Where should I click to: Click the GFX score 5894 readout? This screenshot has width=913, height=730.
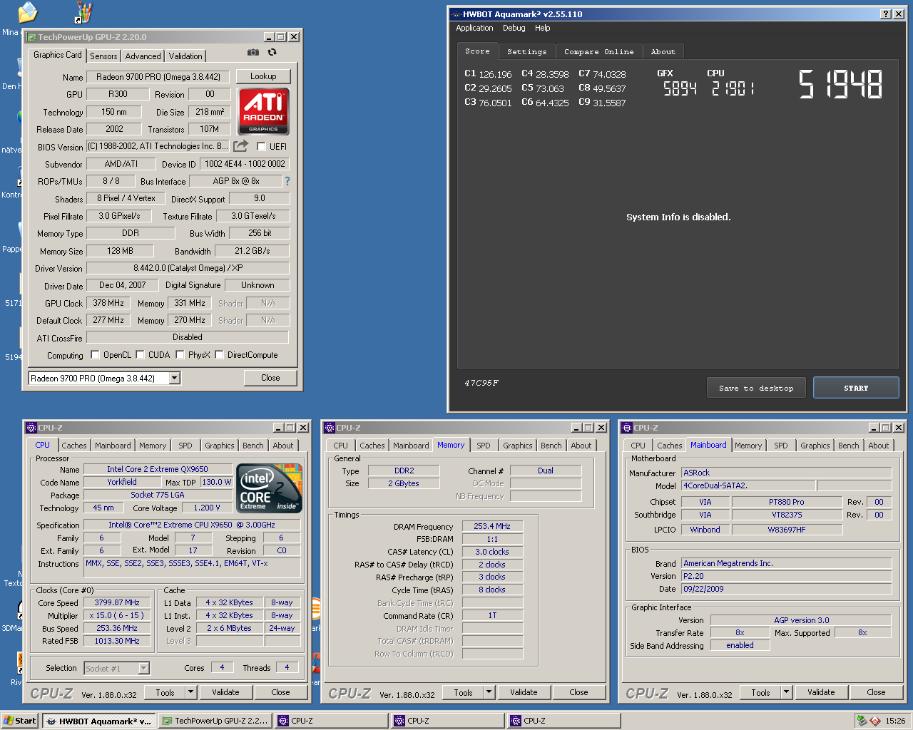click(x=680, y=88)
